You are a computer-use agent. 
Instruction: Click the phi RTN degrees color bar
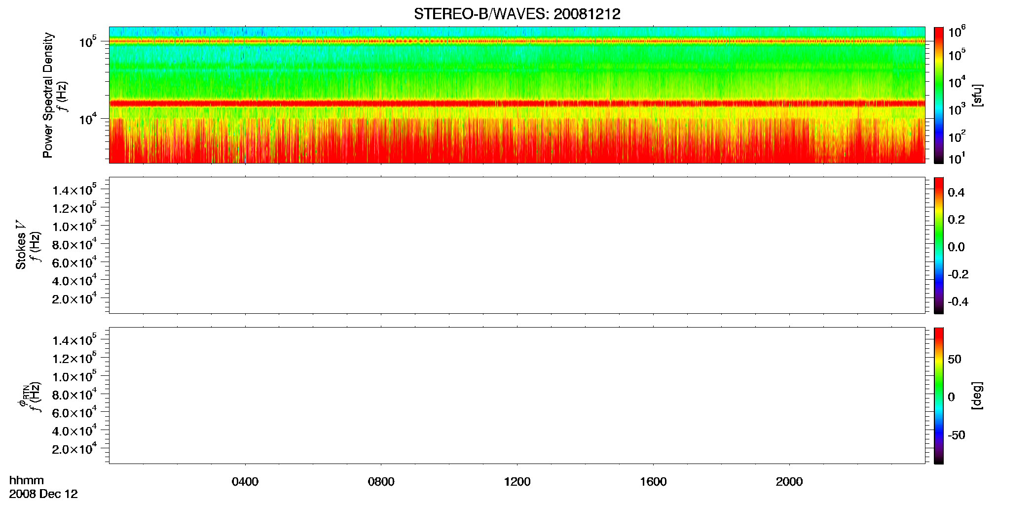939,396
